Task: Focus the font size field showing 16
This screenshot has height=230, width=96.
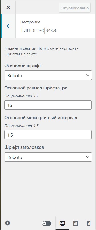Action: tap(48, 105)
